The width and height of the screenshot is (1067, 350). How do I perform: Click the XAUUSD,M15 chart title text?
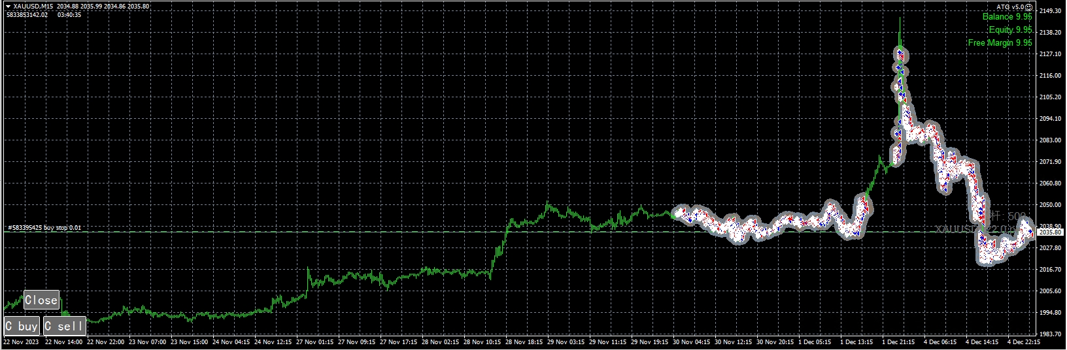click(33, 7)
